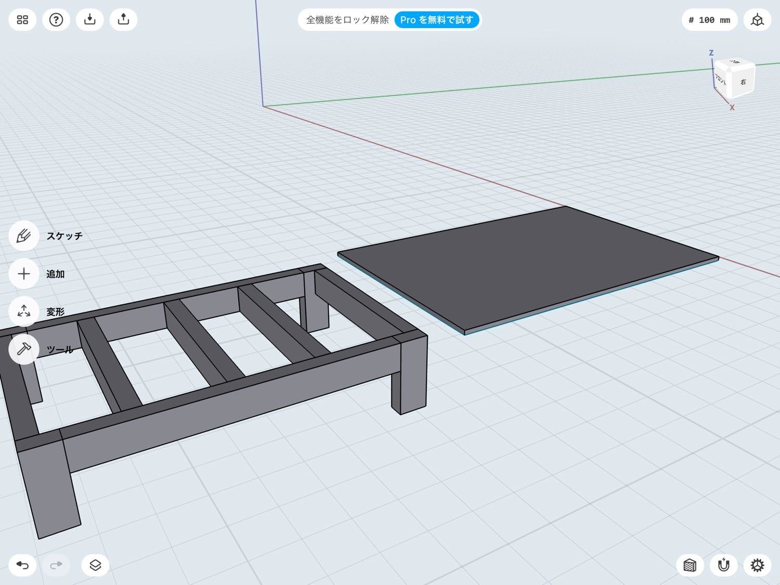Tap the import download icon
The width and height of the screenshot is (780, 585).
90,20
